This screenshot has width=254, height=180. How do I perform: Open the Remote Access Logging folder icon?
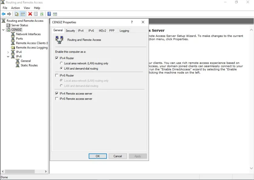[13, 47]
